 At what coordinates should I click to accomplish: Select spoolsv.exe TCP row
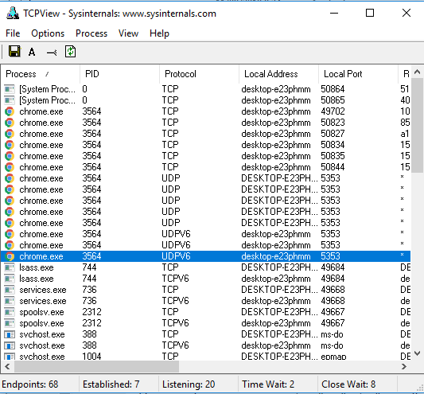pos(205,312)
